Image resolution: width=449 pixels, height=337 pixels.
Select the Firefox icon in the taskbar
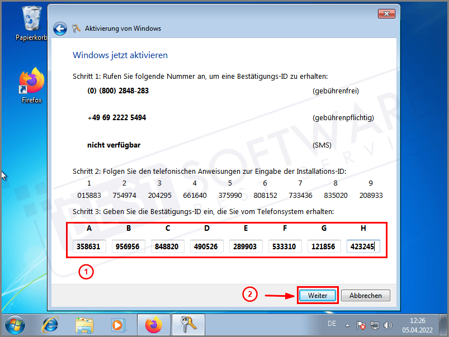pyautogui.click(x=154, y=325)
